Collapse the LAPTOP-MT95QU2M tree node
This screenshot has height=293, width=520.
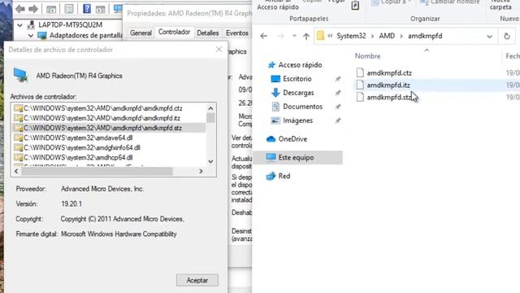pos(19,25)
